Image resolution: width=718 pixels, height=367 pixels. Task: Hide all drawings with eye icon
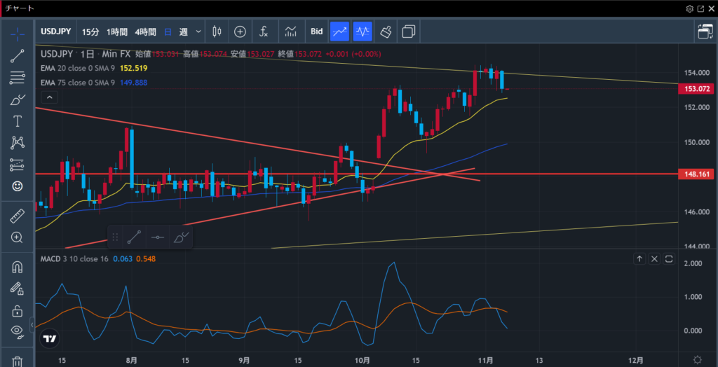coord(18,331)
